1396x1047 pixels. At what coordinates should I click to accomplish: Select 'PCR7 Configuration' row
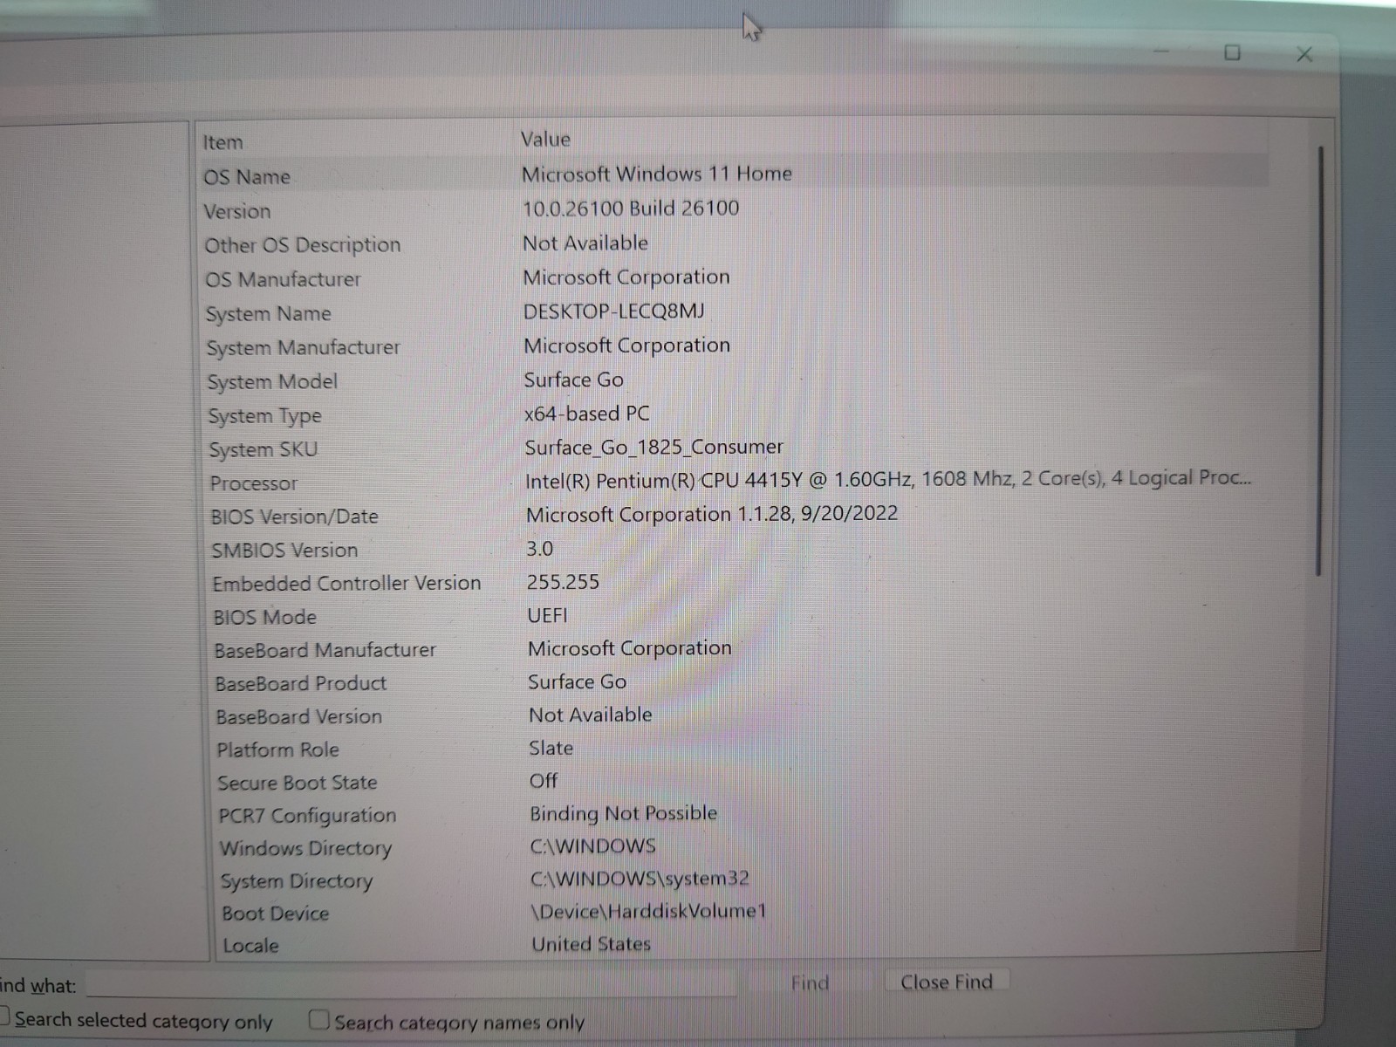(735, 814)
